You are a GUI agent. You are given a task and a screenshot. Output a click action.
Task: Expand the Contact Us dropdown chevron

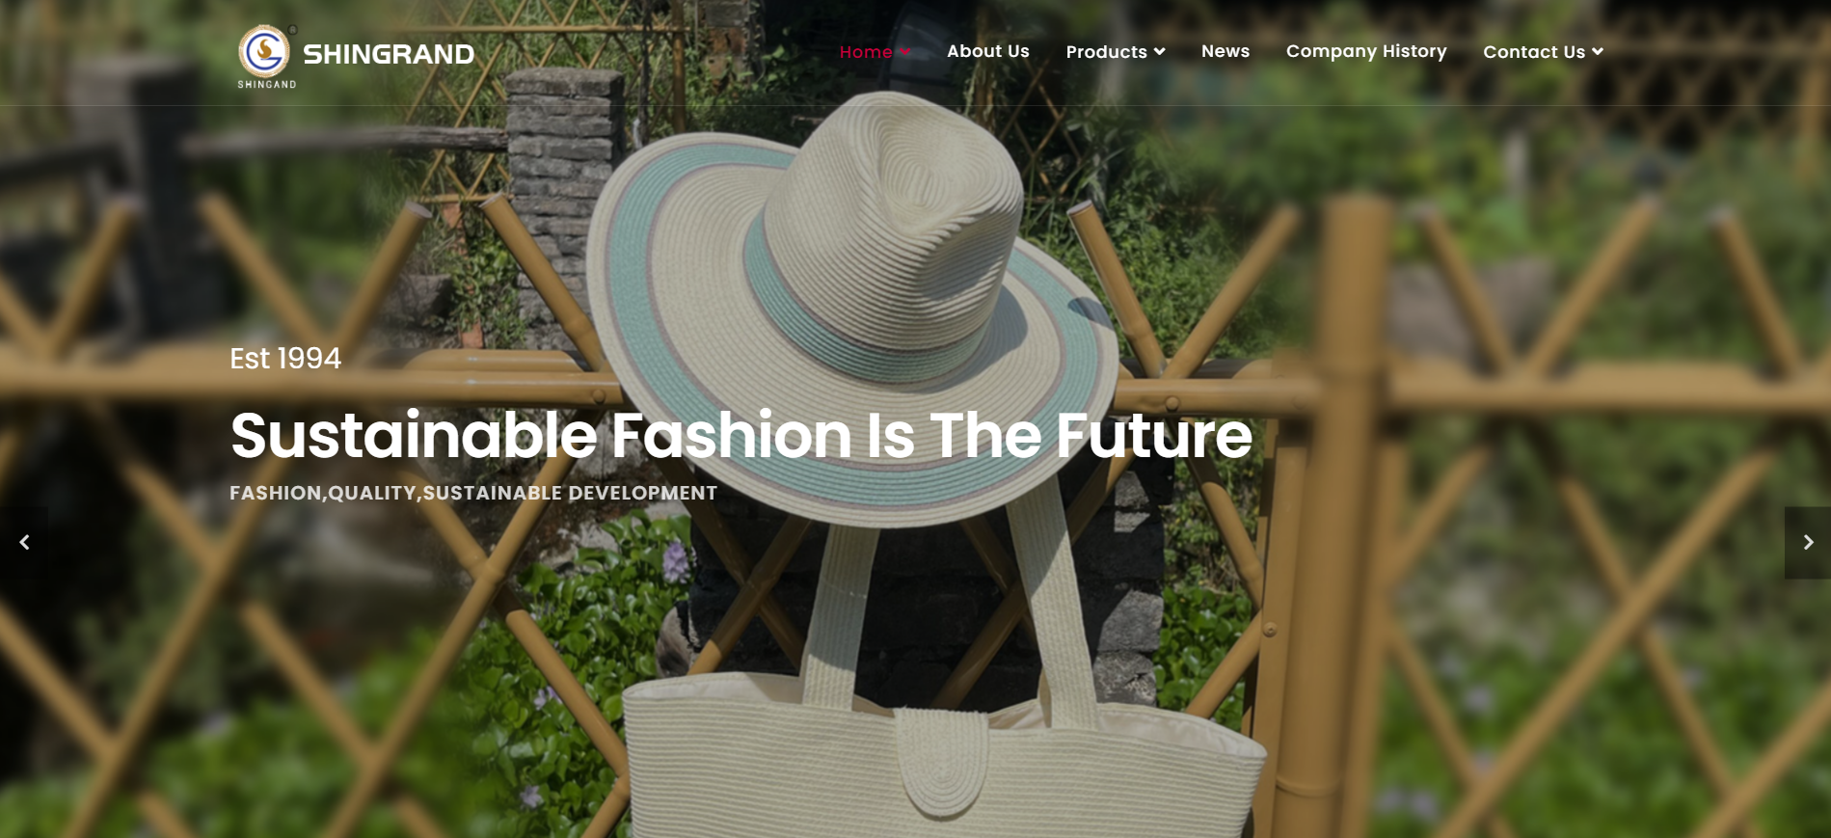tap(1597, 52)
